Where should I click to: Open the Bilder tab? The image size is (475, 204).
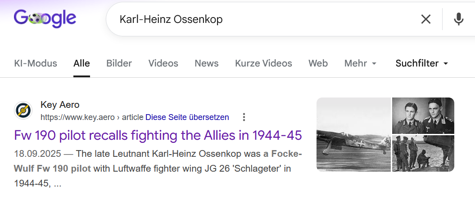[119, 63]
